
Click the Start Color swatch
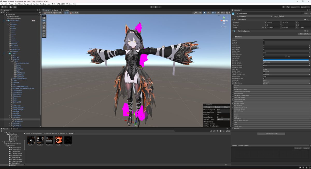coord(286,60)
